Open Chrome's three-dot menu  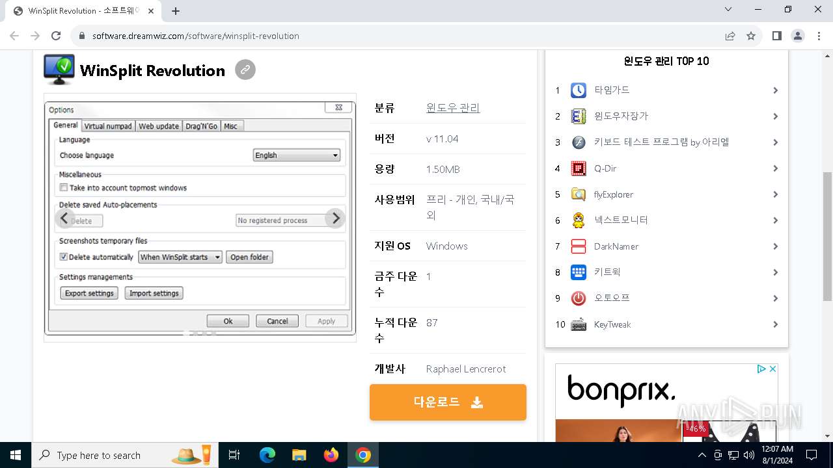pos(817,36)
